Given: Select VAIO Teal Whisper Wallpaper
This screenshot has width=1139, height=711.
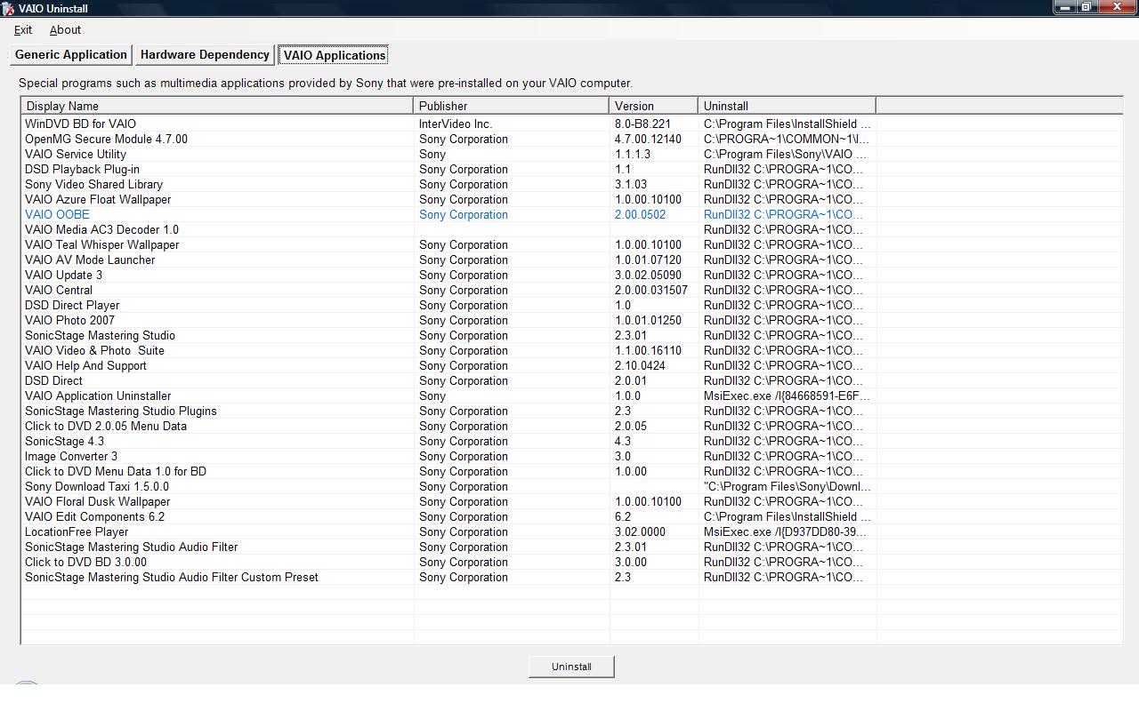Looking at the screenshot, I should (x=101, y=244).
